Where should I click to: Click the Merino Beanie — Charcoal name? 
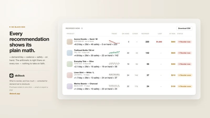(86, 84)
